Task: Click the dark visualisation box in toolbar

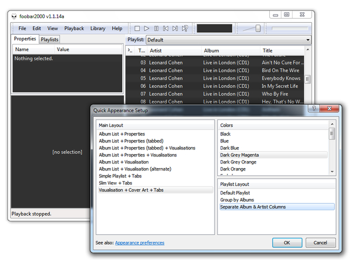Action: (x=214, y=29)
